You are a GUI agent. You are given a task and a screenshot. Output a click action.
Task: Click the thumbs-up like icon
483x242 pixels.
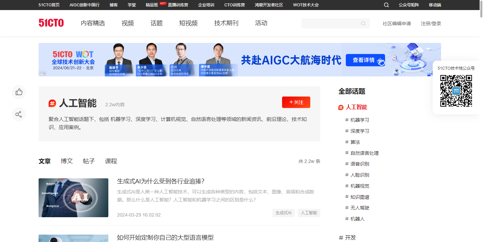tap(19, 92)
